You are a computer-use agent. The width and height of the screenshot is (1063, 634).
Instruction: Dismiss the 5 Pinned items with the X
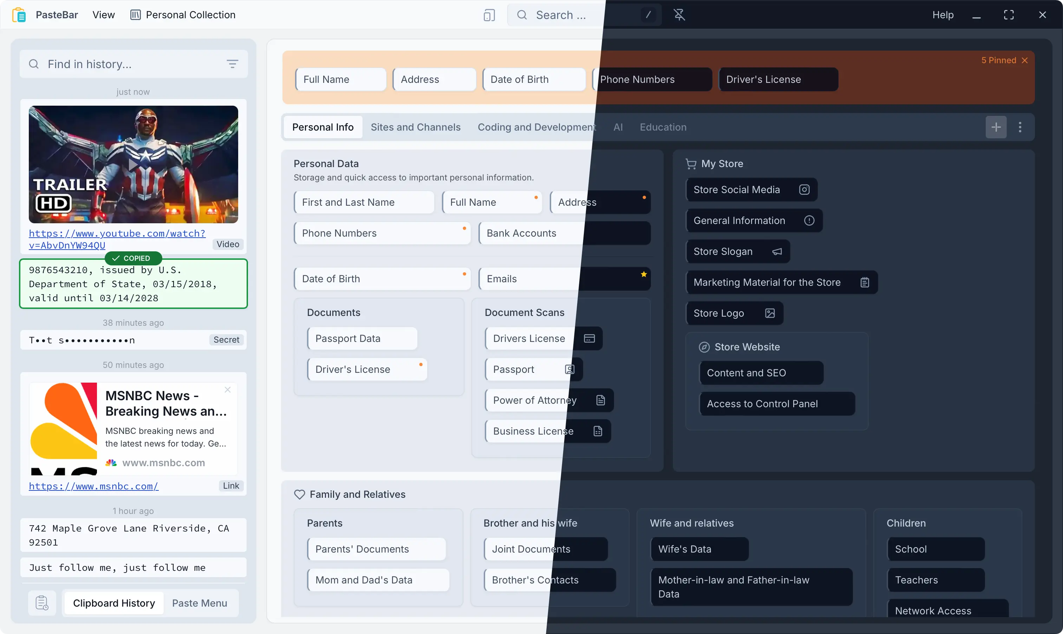(x=1025, y=60)
